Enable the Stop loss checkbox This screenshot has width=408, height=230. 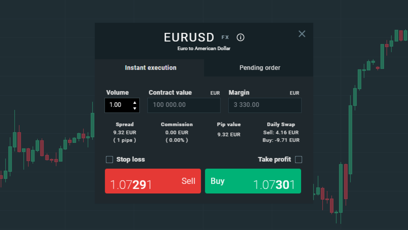point(109,159)
